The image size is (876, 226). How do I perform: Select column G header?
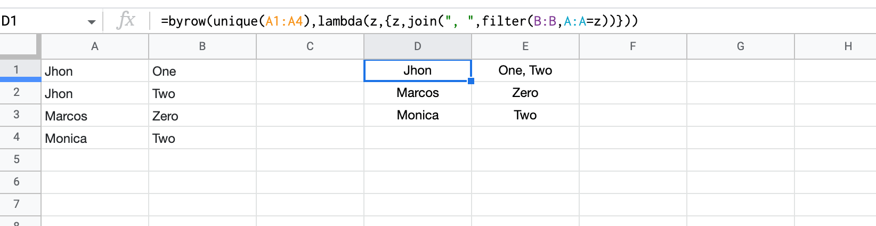point(741,46)
